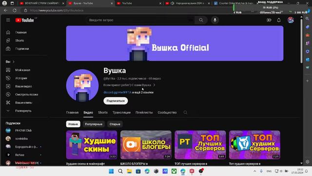Open the account avatar menu

coord(291,20)
